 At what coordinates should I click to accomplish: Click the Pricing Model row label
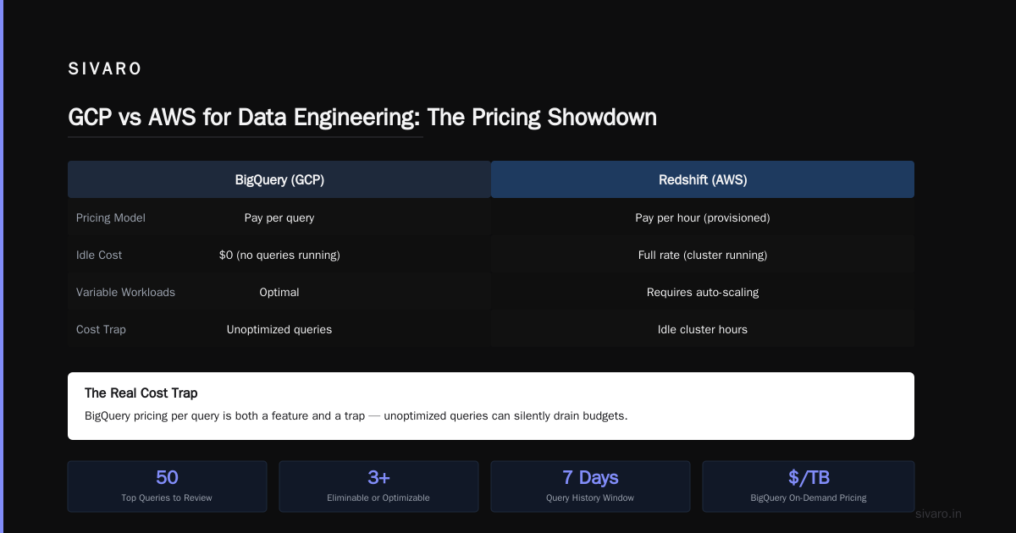pos(111,217)
